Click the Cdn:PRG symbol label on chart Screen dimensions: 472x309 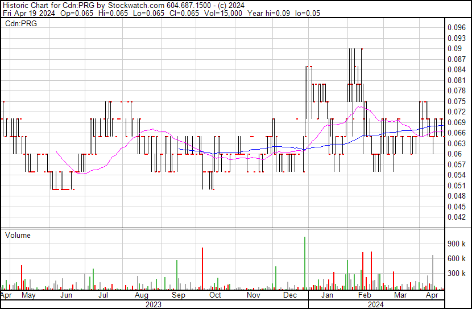[20, 24]
